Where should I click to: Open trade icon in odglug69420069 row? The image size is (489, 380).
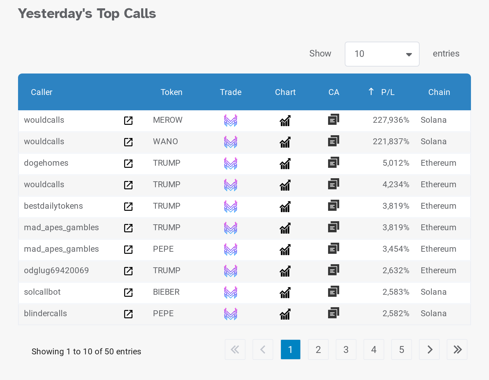coord(231,271)
